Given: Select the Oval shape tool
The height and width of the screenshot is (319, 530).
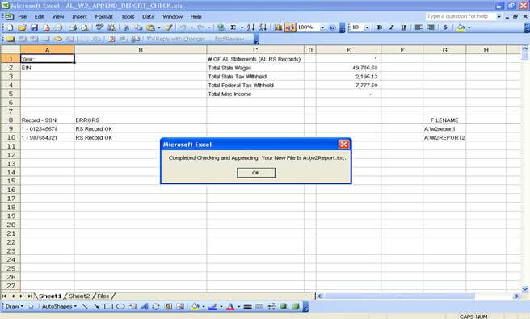Looking at the screenshot, I should coord(120,307).
